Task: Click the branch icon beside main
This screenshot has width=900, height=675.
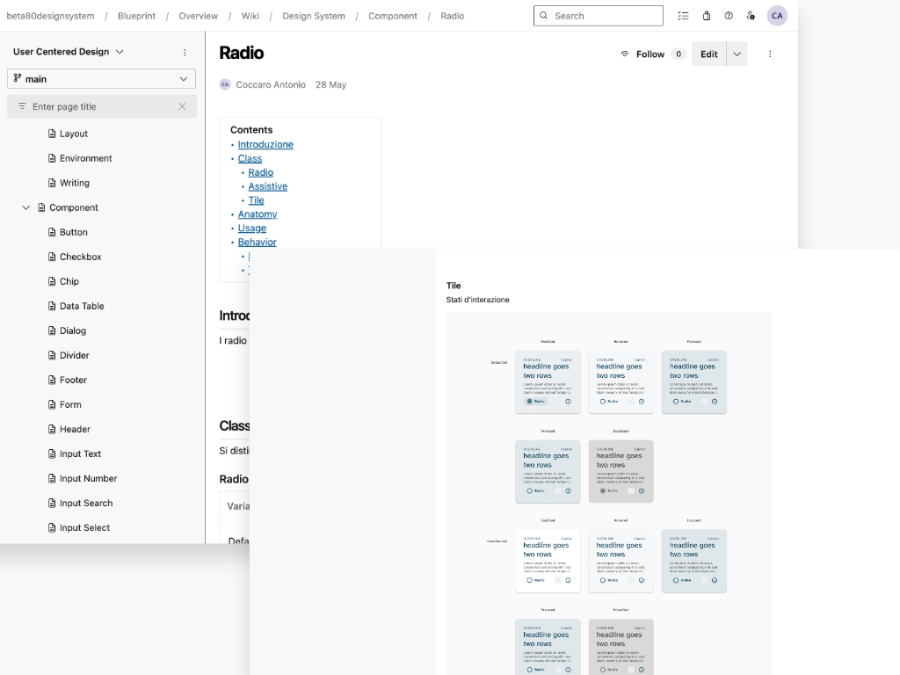Action: [18, 78]
